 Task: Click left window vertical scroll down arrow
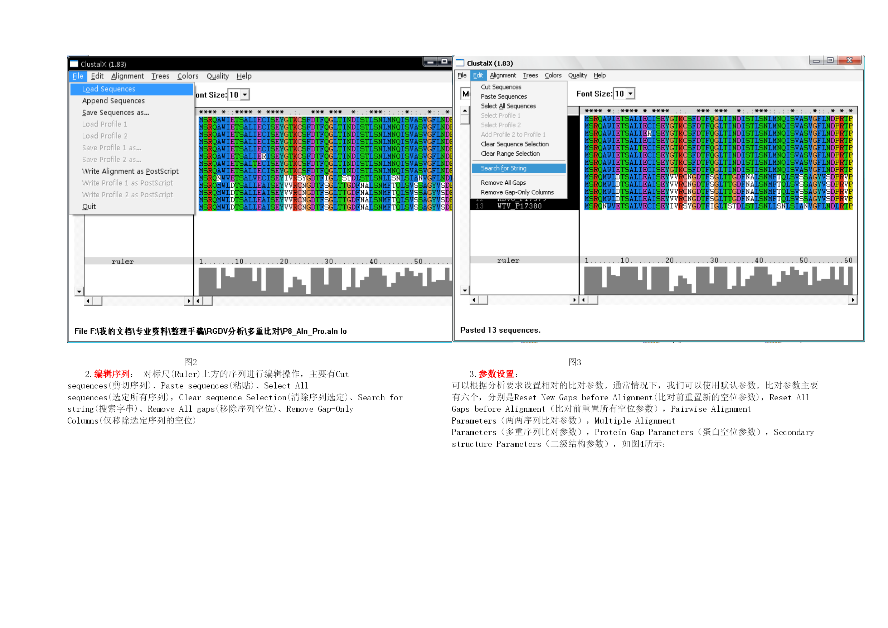[x=79, y=291]
